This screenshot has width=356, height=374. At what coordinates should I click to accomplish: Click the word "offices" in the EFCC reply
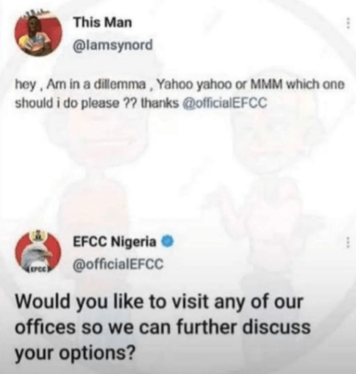click(x=45, y=328)
